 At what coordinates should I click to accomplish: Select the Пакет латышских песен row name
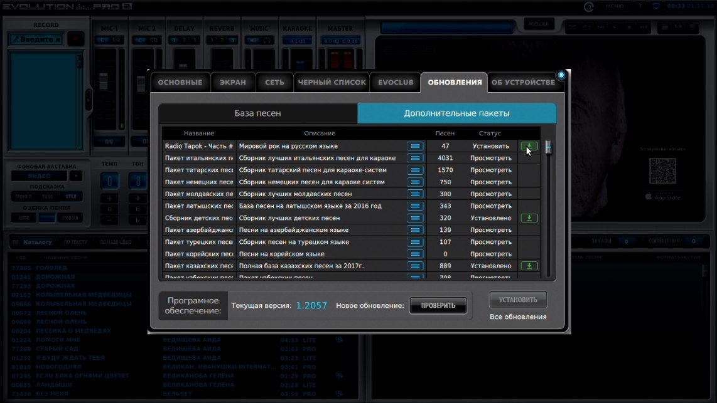(x=199, y=206)
